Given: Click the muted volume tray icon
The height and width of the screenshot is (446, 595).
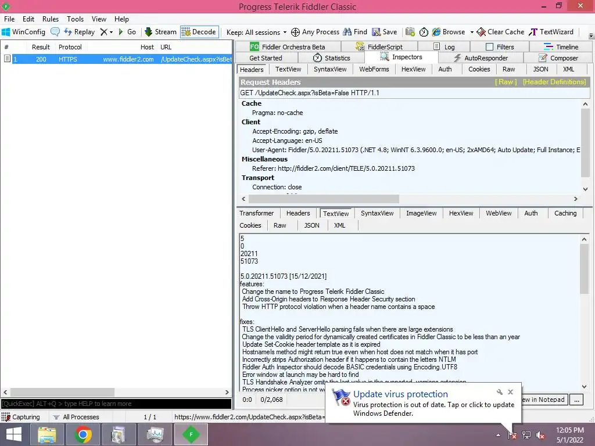Looking at the screenshot, I should coord(540,434).
